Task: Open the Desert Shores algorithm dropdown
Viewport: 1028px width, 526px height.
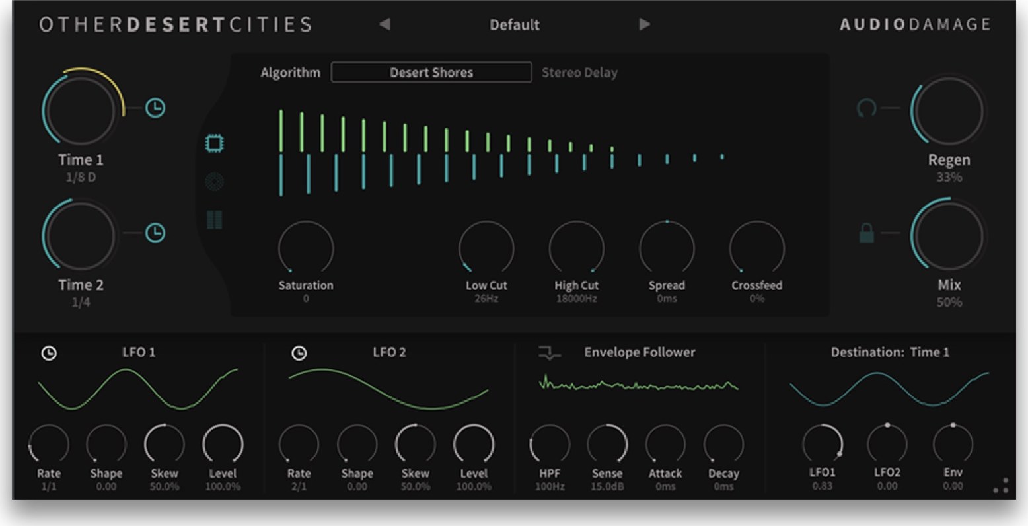Action: pyautogui.click(x=431, y=72)
